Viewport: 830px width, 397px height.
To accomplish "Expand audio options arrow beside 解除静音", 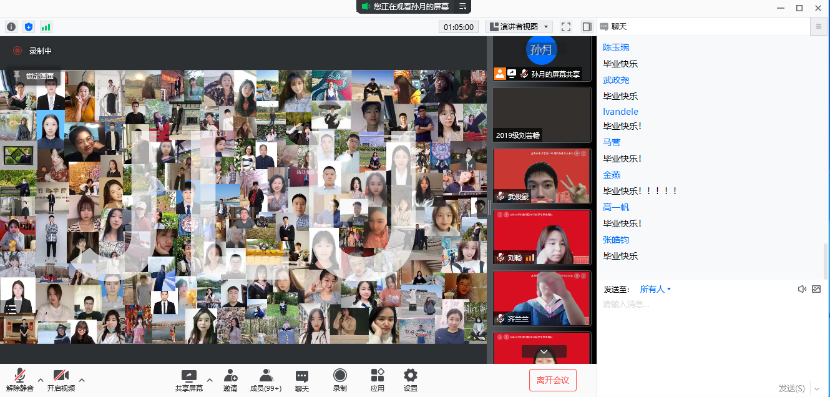I will (41, 380).
